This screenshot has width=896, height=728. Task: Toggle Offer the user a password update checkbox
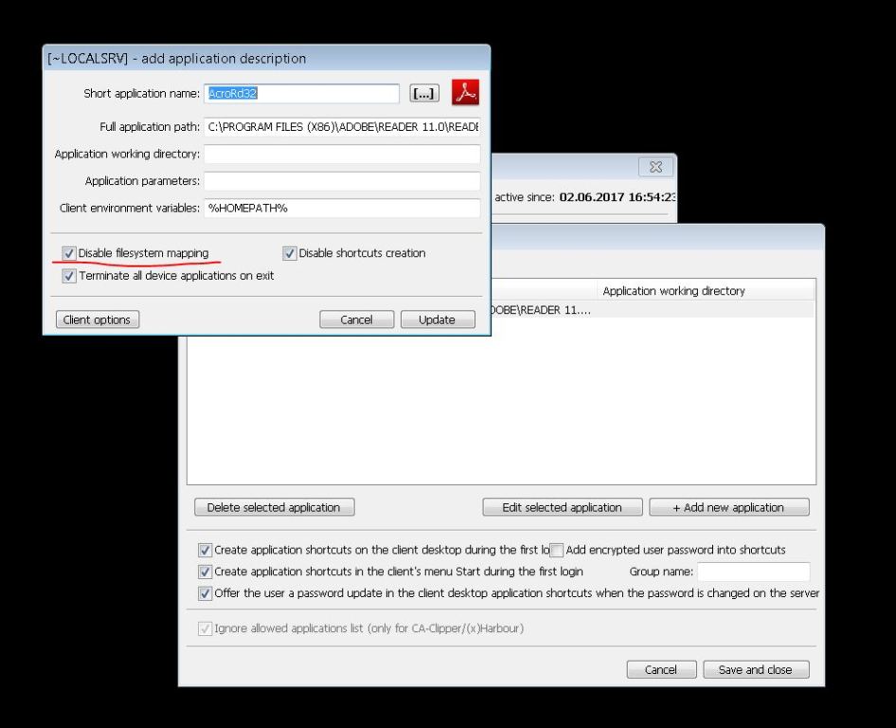[205, 593]
